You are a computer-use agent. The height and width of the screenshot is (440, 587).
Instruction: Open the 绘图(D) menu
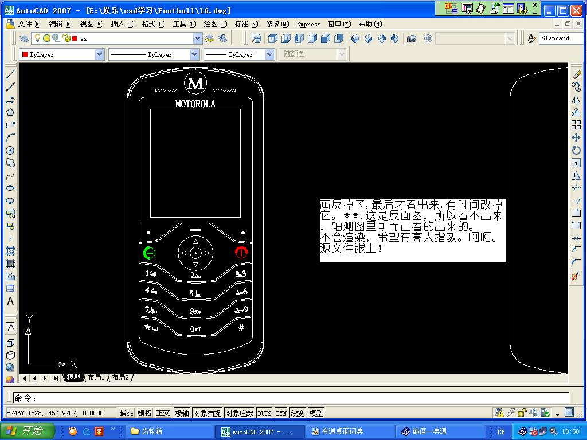(216, 24)
